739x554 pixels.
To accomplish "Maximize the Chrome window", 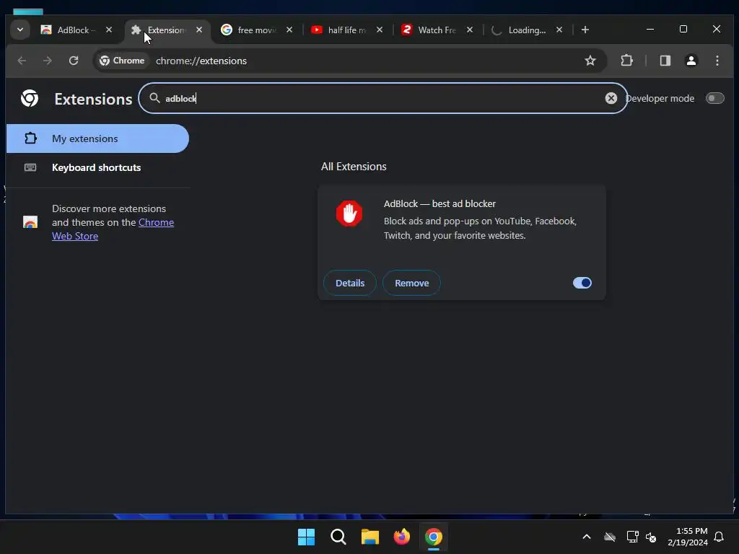I will click(683, 29).
